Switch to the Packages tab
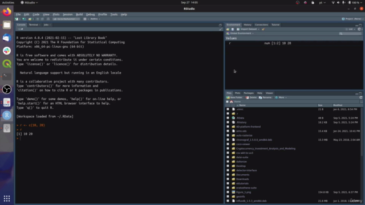This screenshot has height=205, width=365. [x=249, y=93]
